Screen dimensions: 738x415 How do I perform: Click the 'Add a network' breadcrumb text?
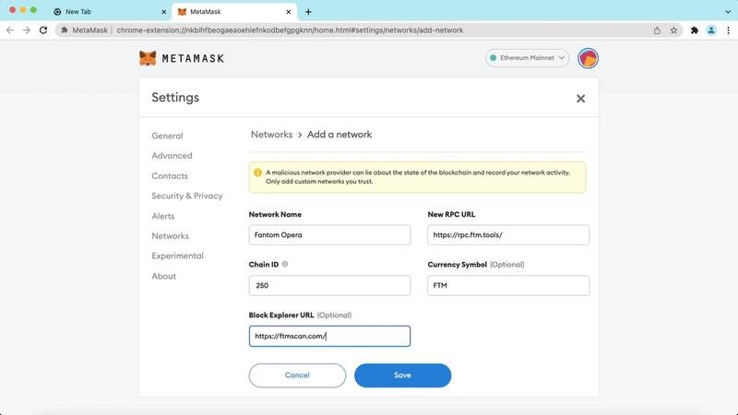click(x=339, y=134)
